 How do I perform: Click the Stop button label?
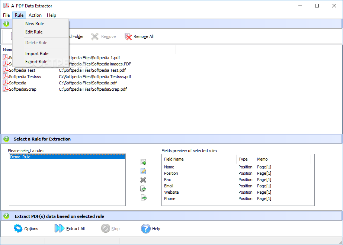coord(115,229)
